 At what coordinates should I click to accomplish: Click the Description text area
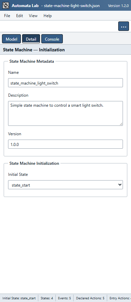click(65, 113)
